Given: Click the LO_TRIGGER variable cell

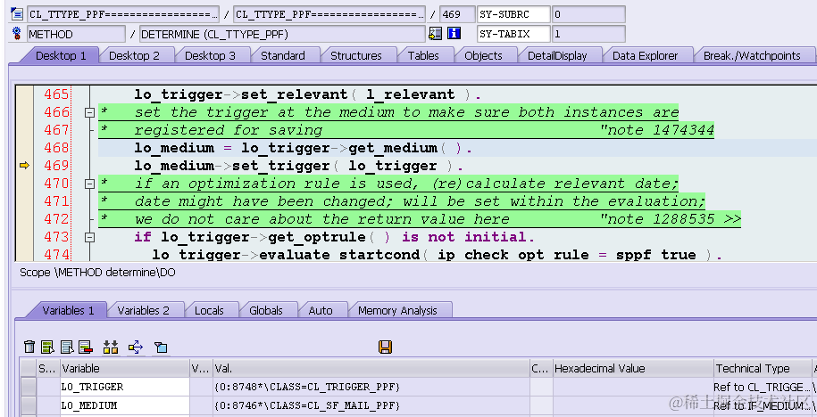Looking at the screenshot, I should pyautogui.click(x=124, y=387).
